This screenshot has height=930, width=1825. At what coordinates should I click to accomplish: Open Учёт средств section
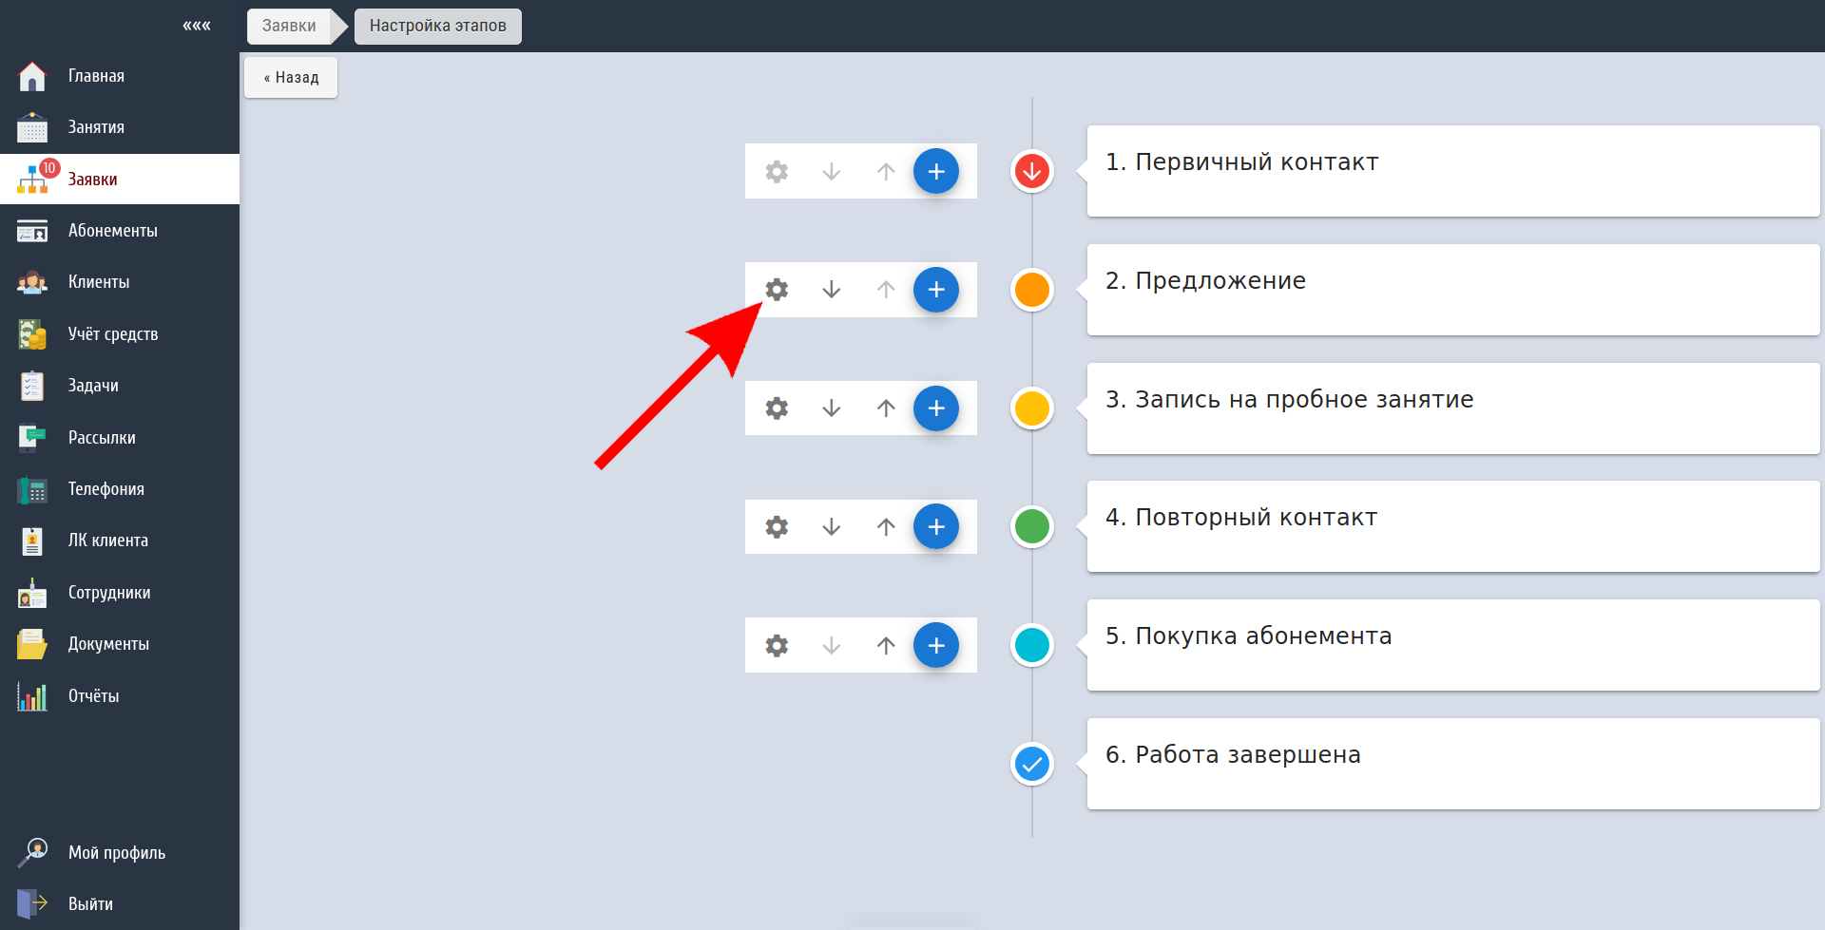(120, 334)
